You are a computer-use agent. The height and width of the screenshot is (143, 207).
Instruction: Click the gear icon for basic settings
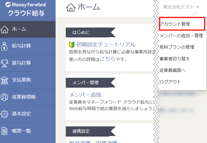(x=5, y=114)
